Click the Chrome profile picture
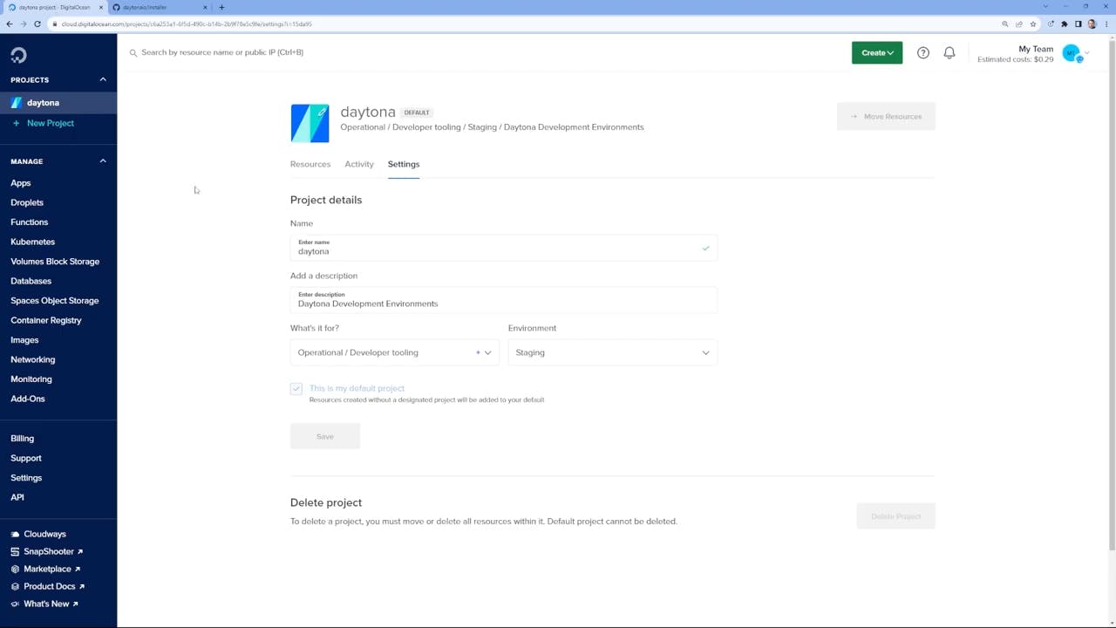The width and height of the screenshot is (1116, 628). point(1092,24)
